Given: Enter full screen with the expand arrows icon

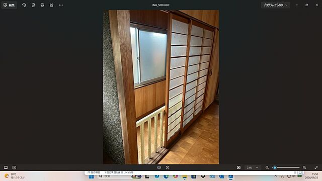Looking at the screenshot, I should [316, 167].
